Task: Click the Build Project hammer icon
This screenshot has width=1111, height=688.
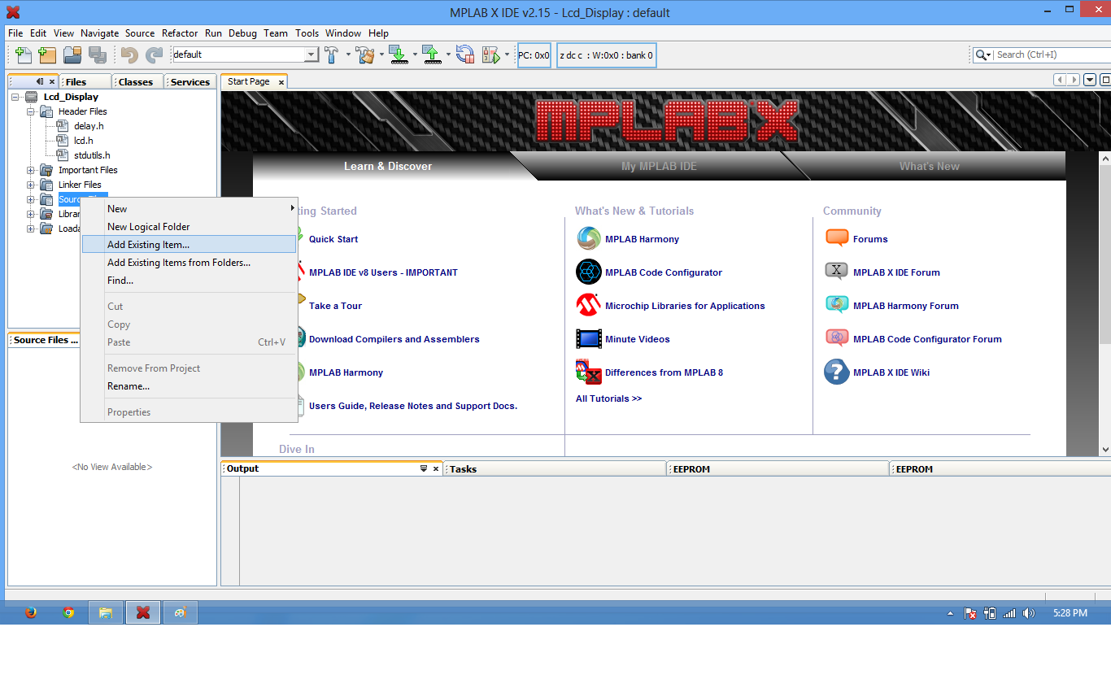Action: (332, 54)
